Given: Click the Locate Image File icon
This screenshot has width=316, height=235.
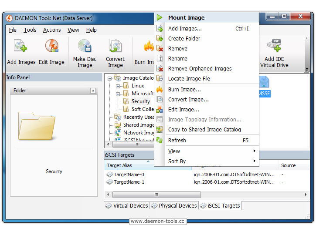Looking at the screenshot, I should click(x=160, y=78).
